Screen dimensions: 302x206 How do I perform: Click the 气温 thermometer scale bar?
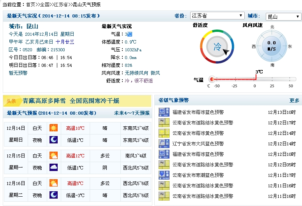pos(251,79)
